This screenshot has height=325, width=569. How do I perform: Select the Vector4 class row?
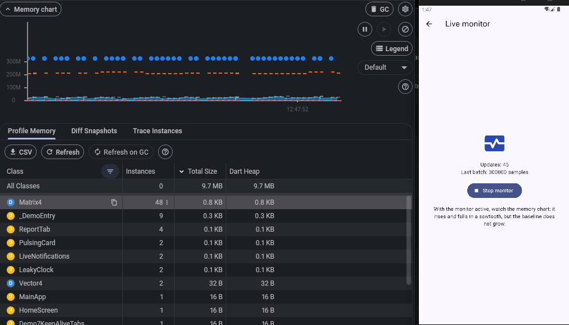point(203,283)
